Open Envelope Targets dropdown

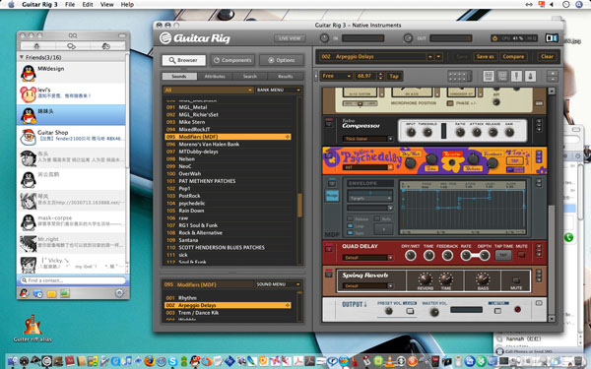370,198
